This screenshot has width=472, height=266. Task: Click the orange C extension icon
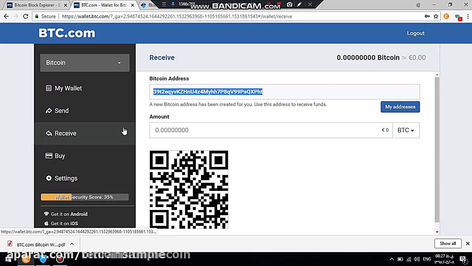(x=447, y=16)
